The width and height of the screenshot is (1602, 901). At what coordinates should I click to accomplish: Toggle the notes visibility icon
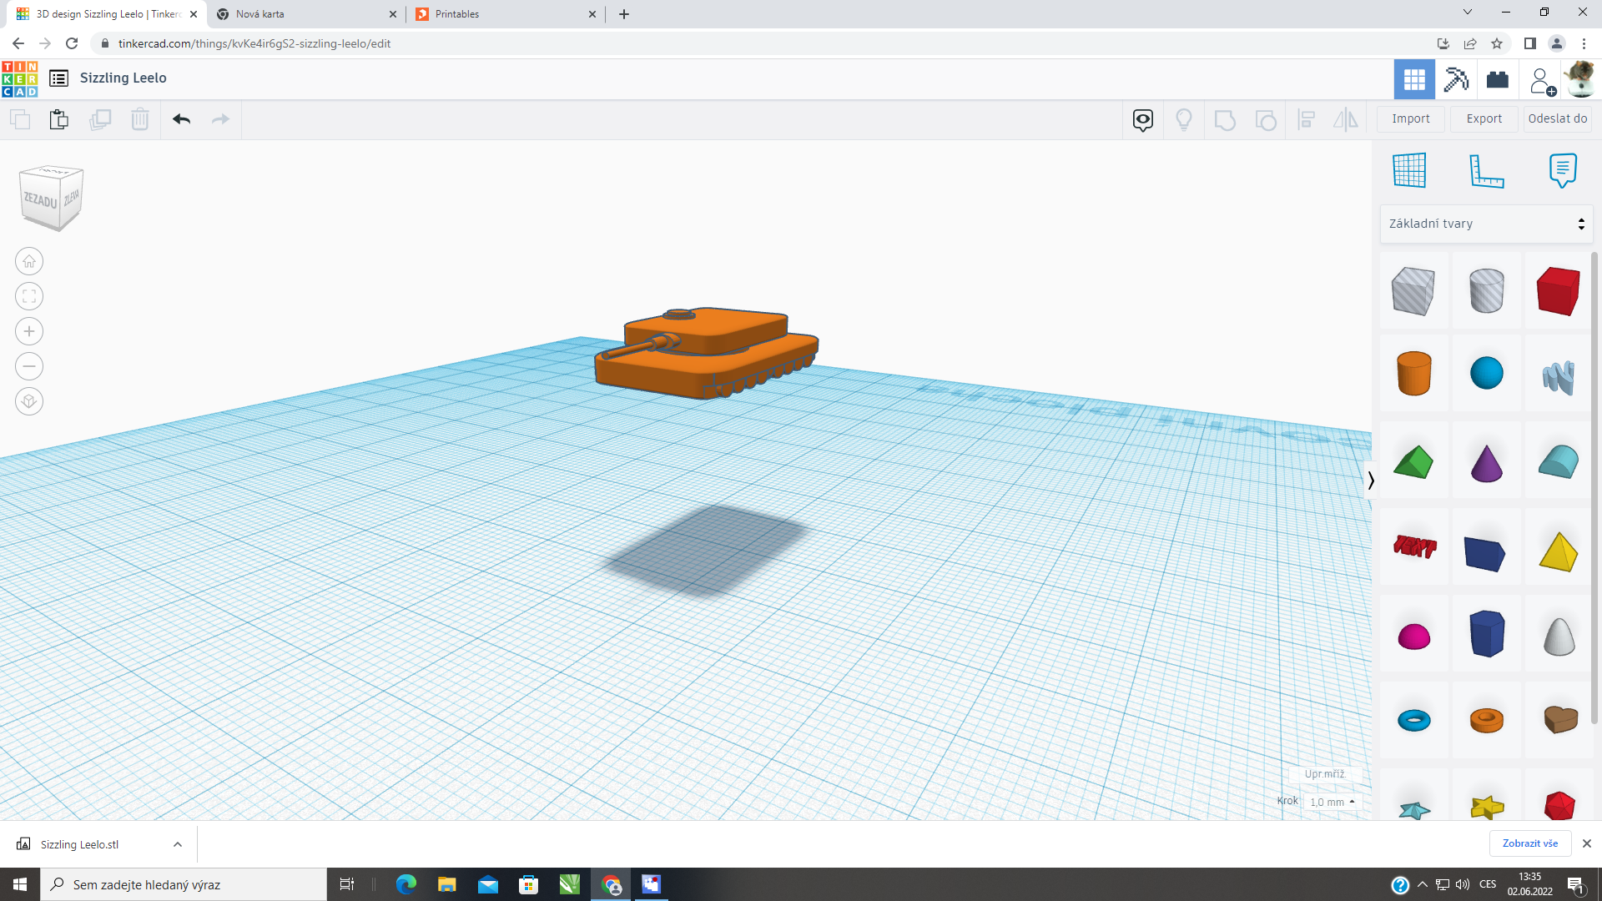click(x=1143, y=120)
